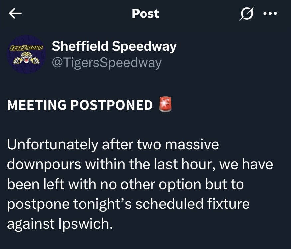Click the tiger face graphic in avatar
This screenshot has width=291, height=249.
point(26,58)
